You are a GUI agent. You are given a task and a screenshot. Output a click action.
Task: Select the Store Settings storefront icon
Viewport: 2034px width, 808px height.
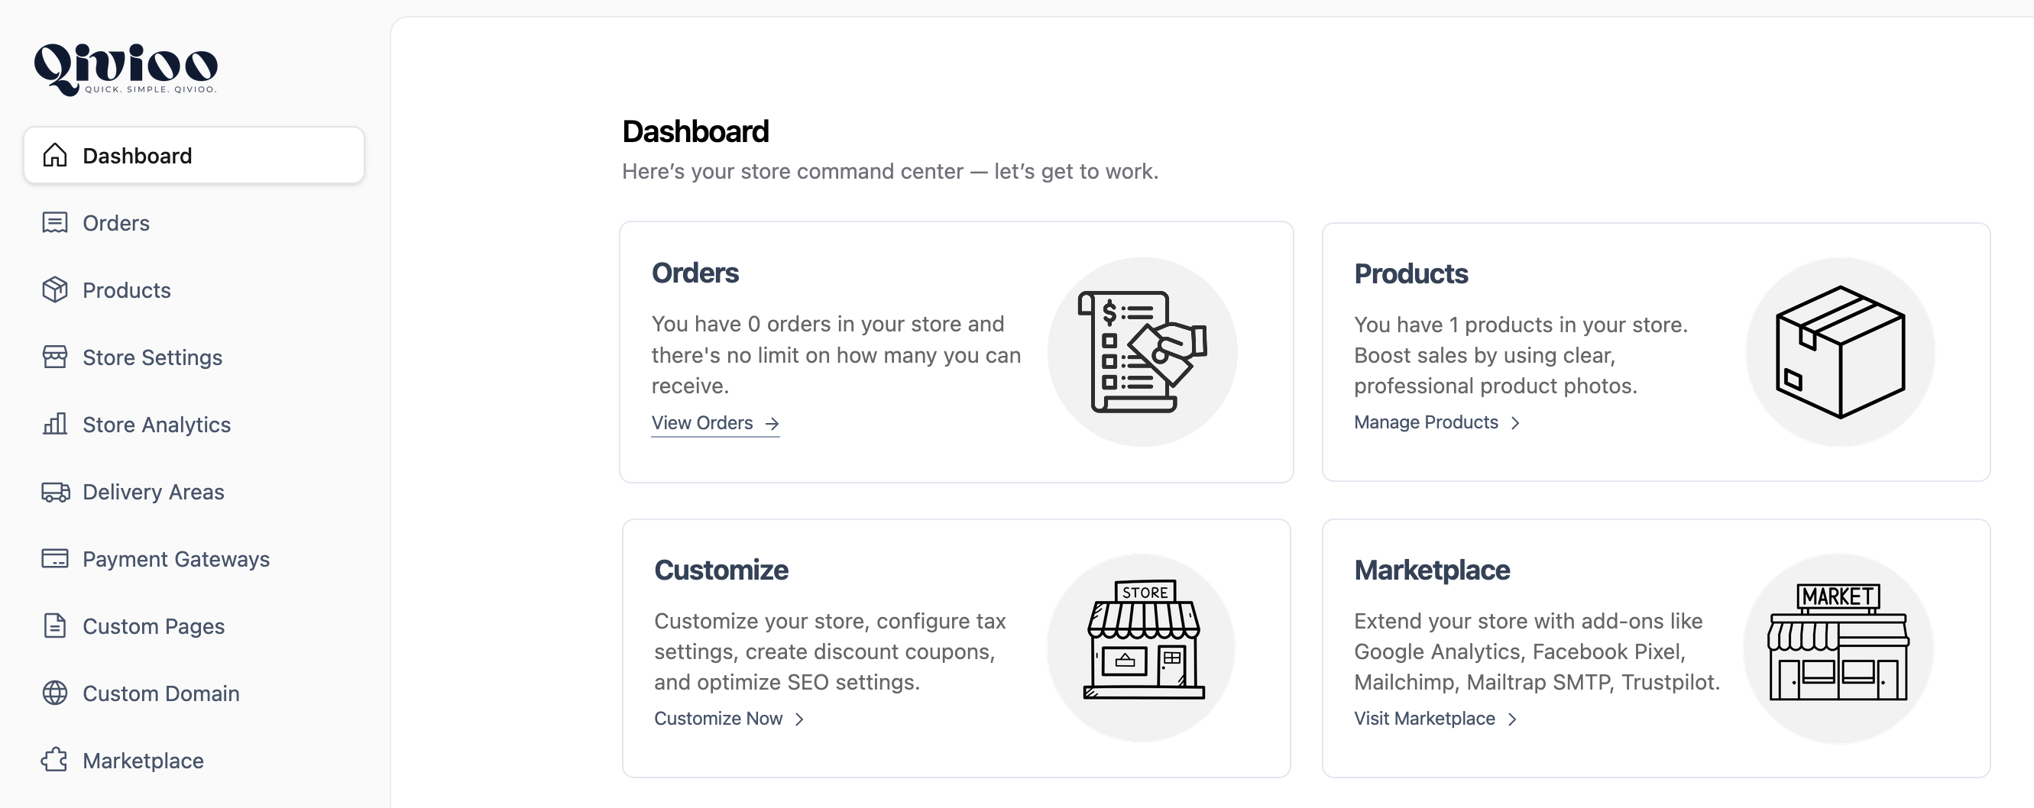[52, 357]
